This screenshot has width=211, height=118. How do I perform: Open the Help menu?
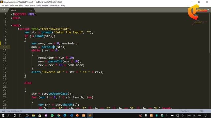(x=63, y=6)
